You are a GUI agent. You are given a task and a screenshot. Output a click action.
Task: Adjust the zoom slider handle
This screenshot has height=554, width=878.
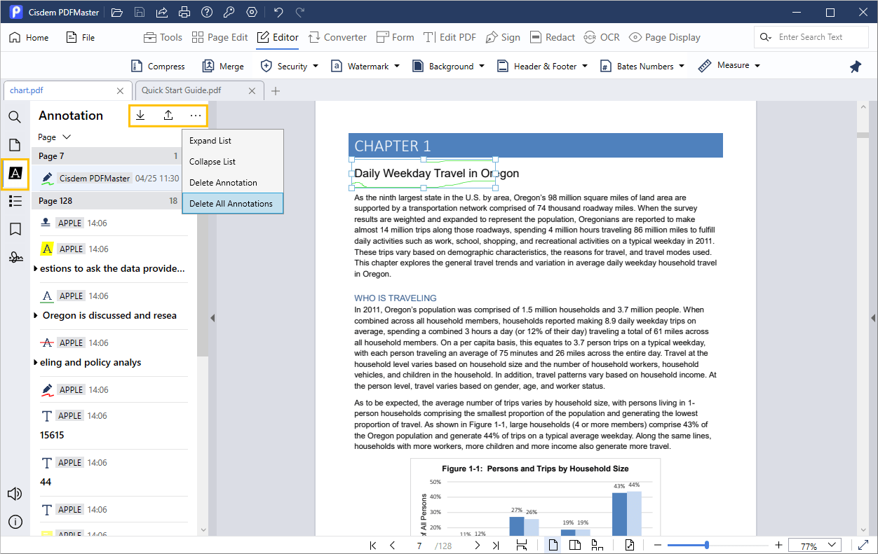point(706,545)
